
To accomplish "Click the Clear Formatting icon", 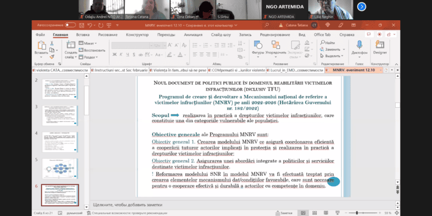I will (x=184, y=45).
